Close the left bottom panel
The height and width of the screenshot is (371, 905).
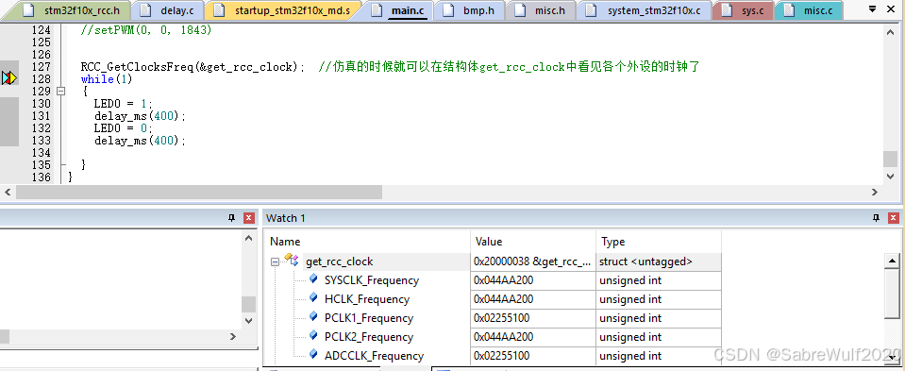click(x=249, y=217)
